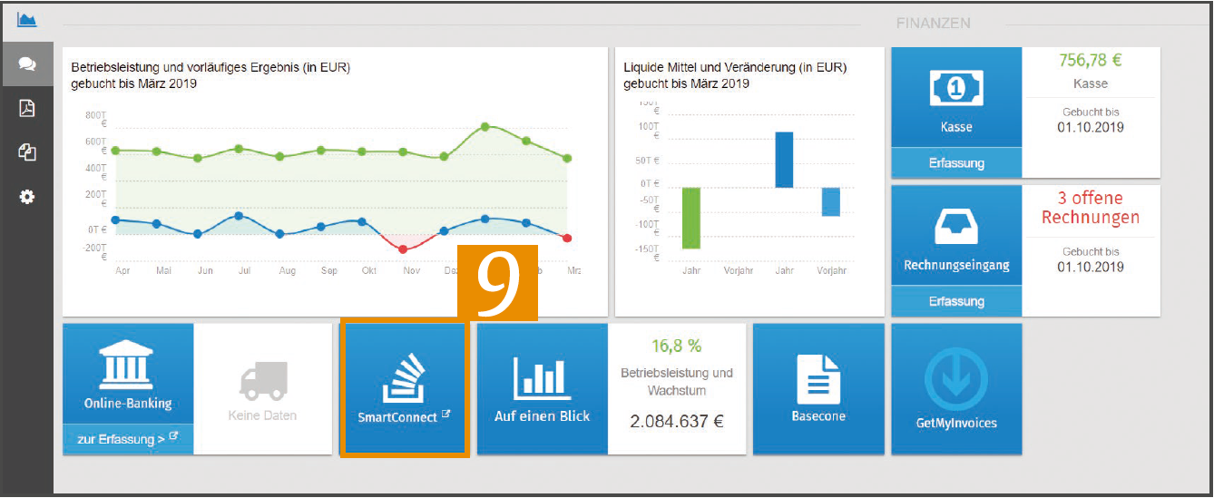Click the date 01.10.2019 in the Rechnungseingang card

1091,267
